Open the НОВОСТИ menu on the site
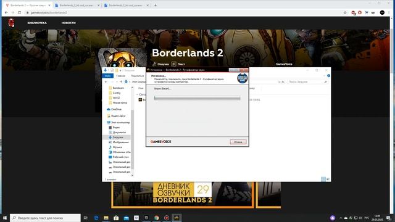This screenshot has width=395, height=222. [x=69, y=23]
